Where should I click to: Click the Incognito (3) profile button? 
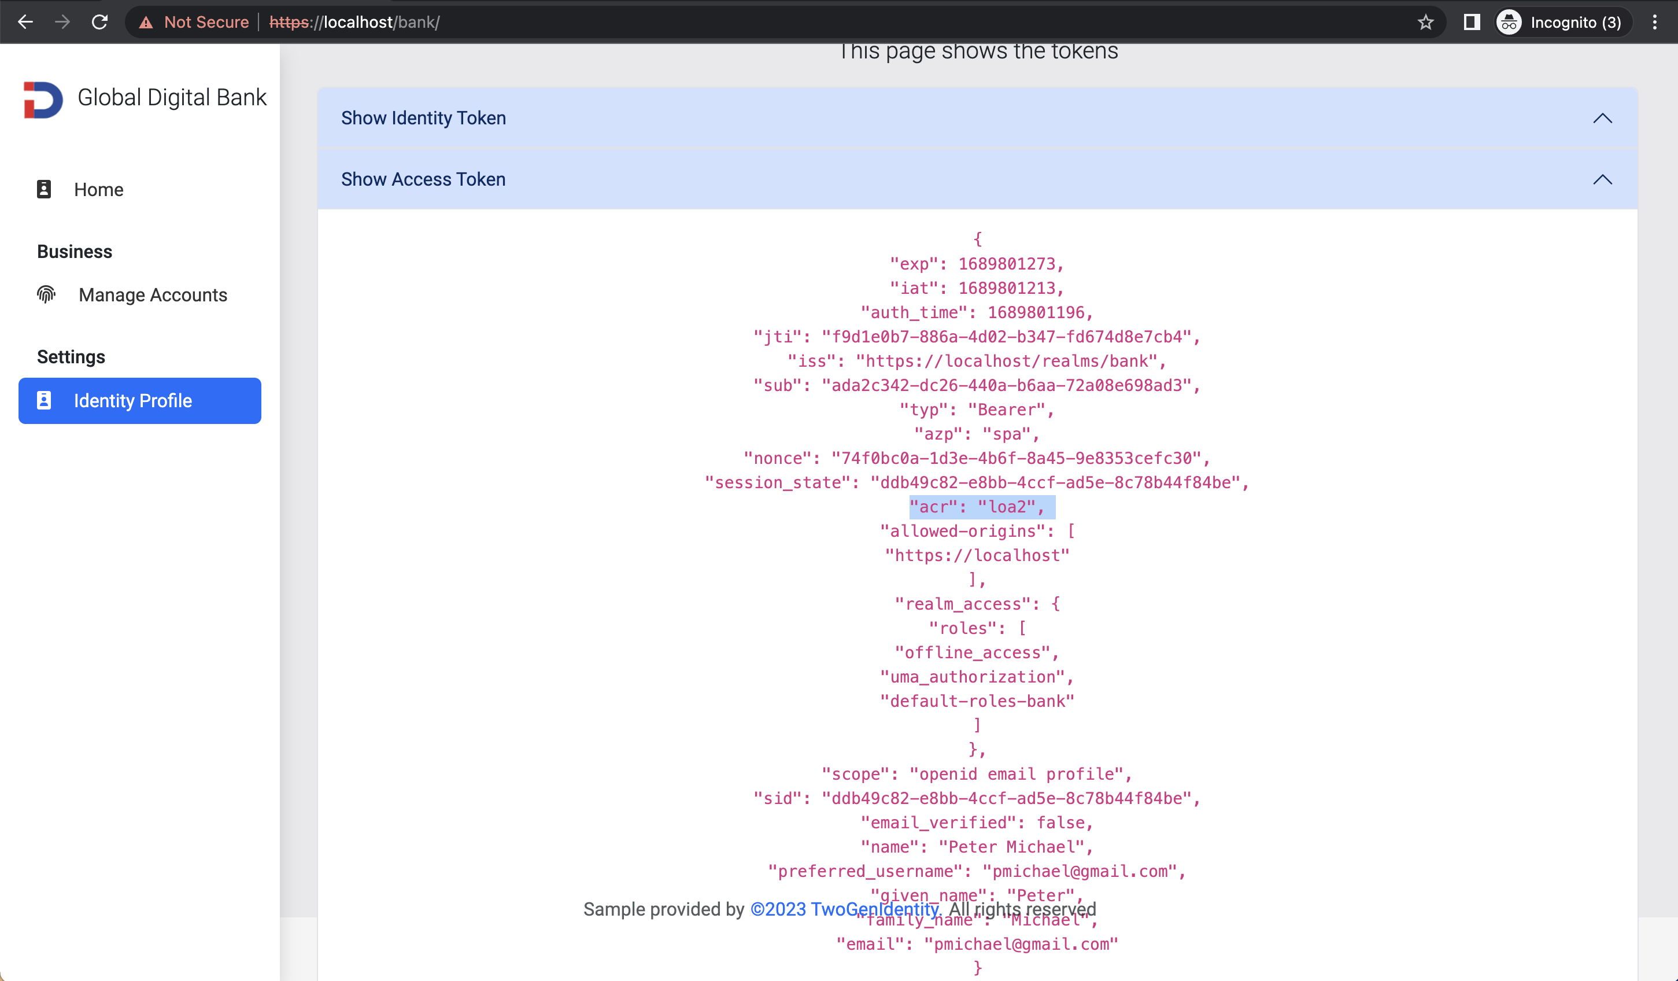point(1560,23)
